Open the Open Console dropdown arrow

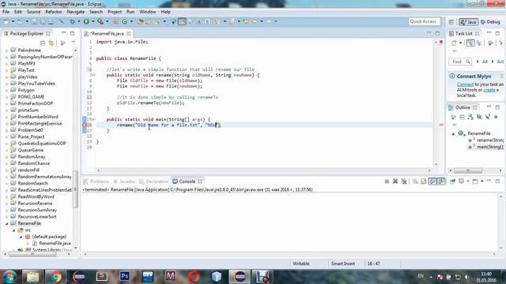pyautogui.click(x=481, y=181)
